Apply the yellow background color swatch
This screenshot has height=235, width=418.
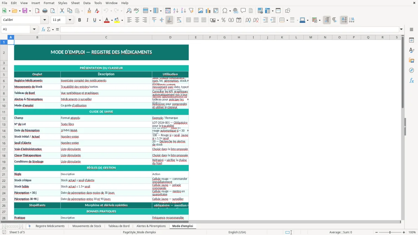[117, 20]
